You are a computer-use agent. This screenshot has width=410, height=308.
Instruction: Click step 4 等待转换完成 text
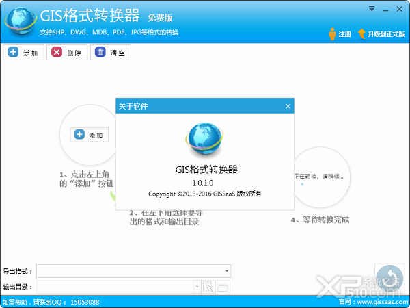(x=320, y=220)
